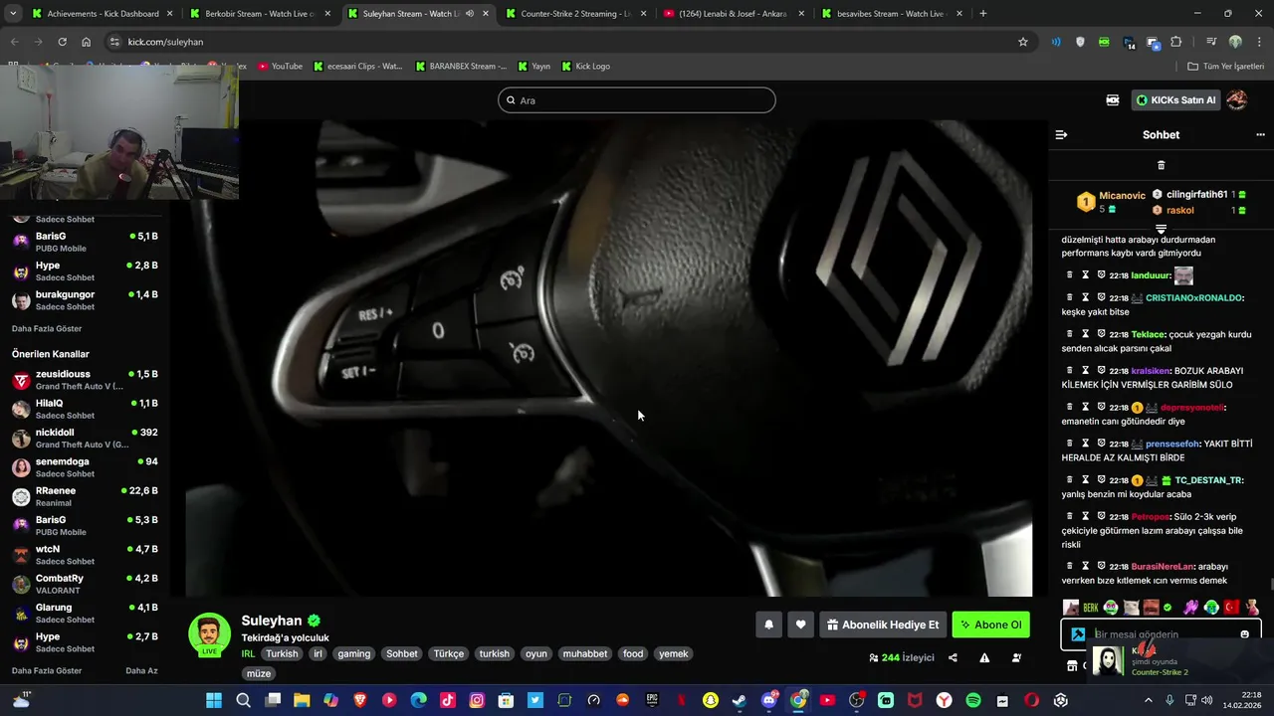Open Instagram from taskbar

(477, 700)
